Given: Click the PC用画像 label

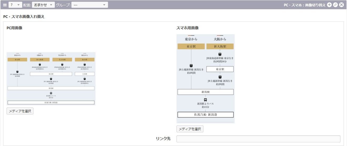Looking at the screenshot, I should (14, 28).
